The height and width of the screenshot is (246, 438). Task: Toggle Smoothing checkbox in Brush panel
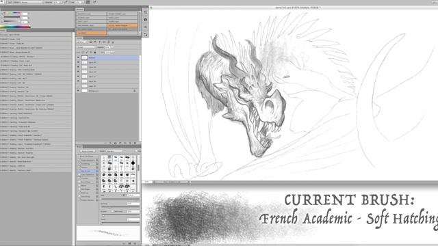79,196
